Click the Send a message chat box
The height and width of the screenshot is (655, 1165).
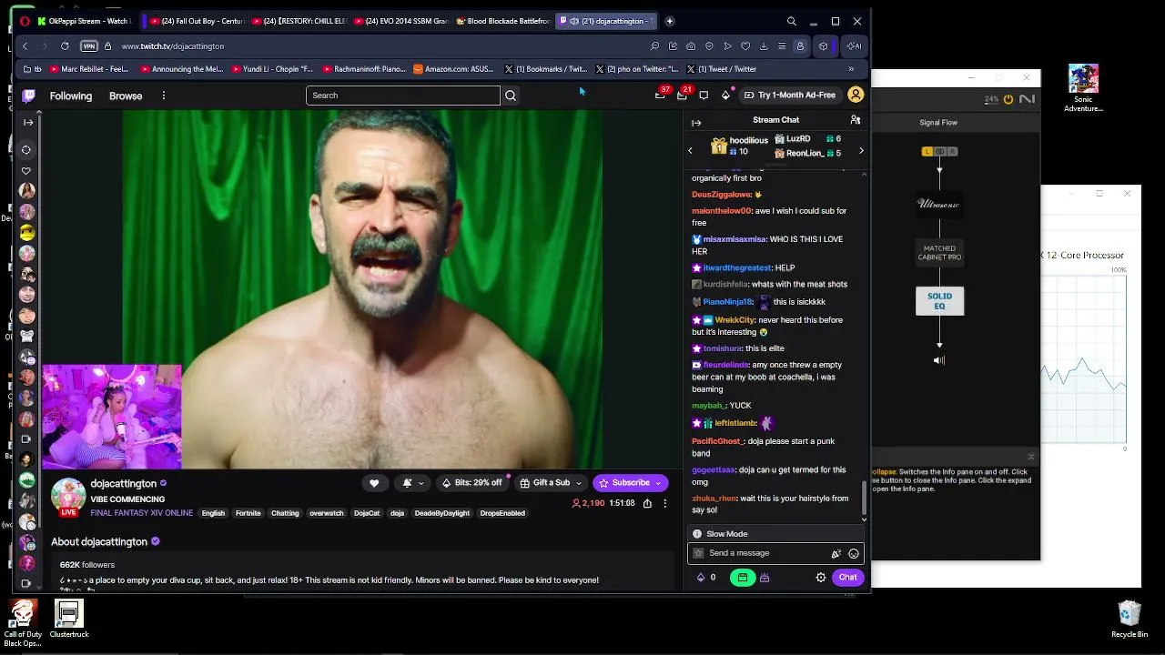pos(775,553)
